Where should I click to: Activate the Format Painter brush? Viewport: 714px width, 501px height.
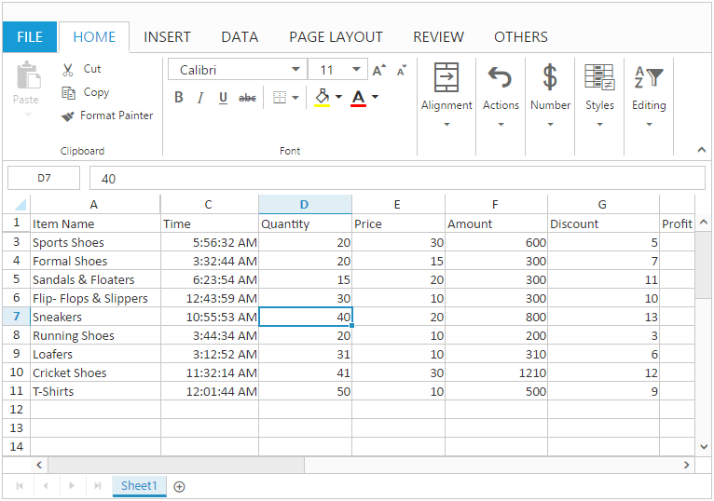click(x=68, y=116)
